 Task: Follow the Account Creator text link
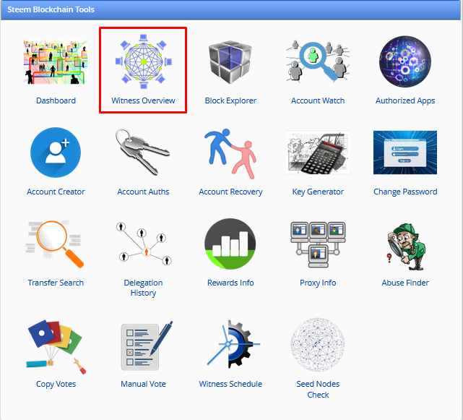(56, 192)
